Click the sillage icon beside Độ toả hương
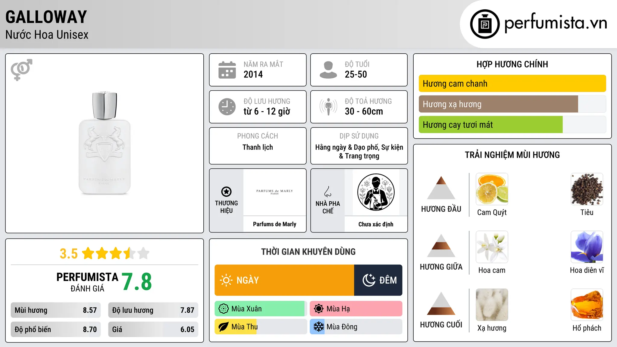Image resolution: width=617 pixels, height=347 pixels. point(328,107)
